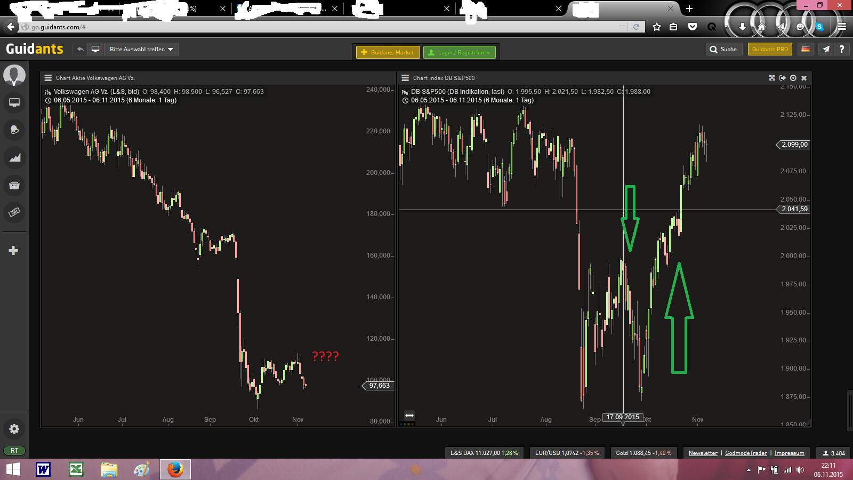Go to the Firefox home page icon
The width and height of the screenshot is (853, 480).
click(761, 27)
